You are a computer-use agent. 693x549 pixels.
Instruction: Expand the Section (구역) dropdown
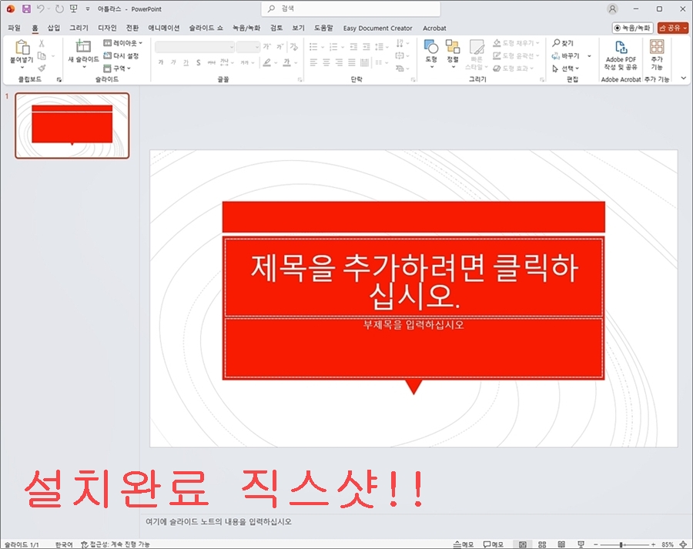click(117, 68)
